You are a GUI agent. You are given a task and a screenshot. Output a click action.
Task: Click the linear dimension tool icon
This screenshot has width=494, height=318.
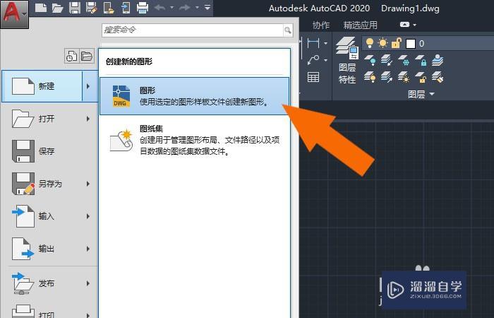pyautogui.click(x=313, y=43)
